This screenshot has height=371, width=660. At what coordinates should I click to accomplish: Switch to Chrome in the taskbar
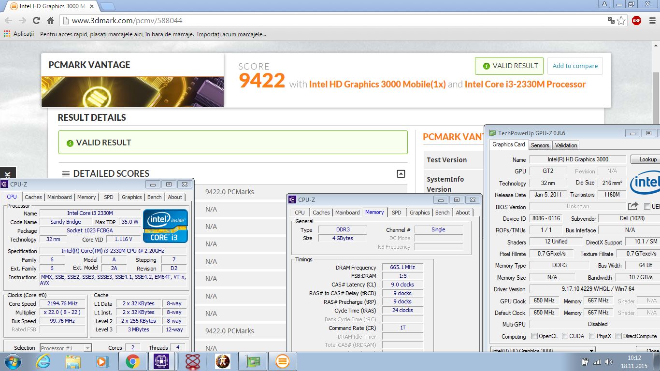tap(133, 361)
